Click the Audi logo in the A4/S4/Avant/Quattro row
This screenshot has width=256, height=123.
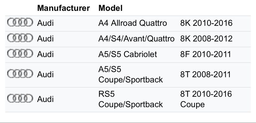20,38
